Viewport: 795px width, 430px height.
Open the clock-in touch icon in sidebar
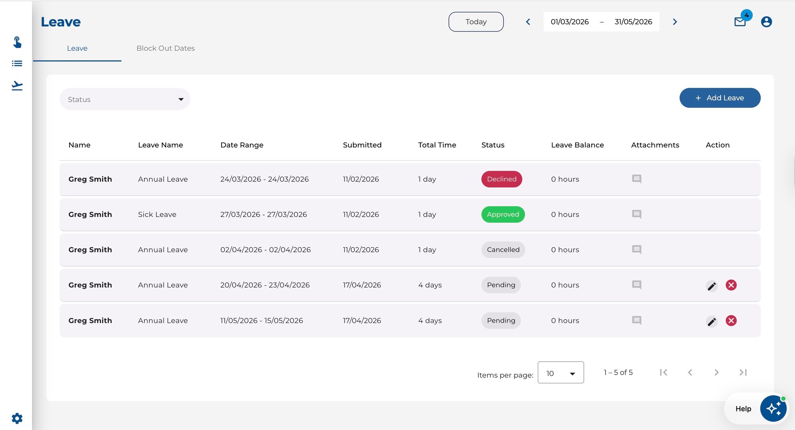tap(17, 42)
